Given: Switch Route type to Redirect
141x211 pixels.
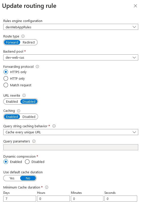Looking at the screenshot, I should click(29, 43).
